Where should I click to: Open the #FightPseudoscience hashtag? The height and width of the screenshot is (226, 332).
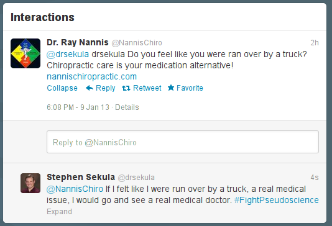point(276,200)
